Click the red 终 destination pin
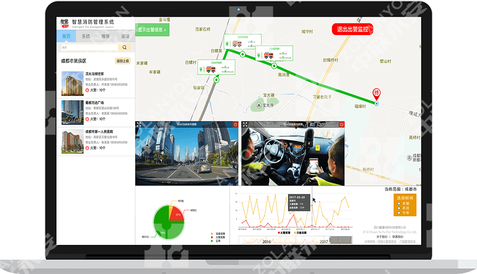The width and height of the screenshot is (477, 274). pyautogui.click(x=377, y=94)
